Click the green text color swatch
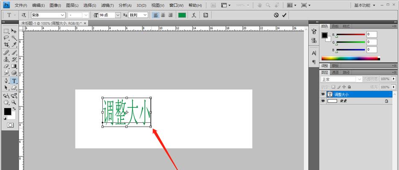Viewport: 399px width, 170px height. (182, 15)
